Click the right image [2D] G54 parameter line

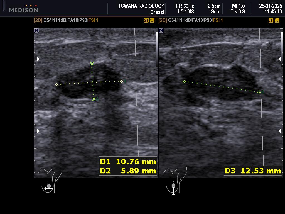(x=191, y=20)
